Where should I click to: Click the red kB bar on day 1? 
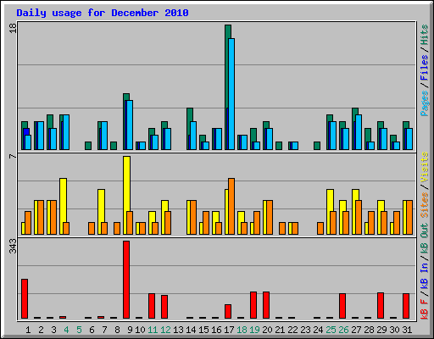(x=25, y=298)
